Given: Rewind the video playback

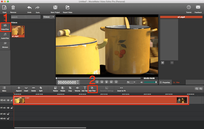Looking at the screenshot, I should (102, 82).
